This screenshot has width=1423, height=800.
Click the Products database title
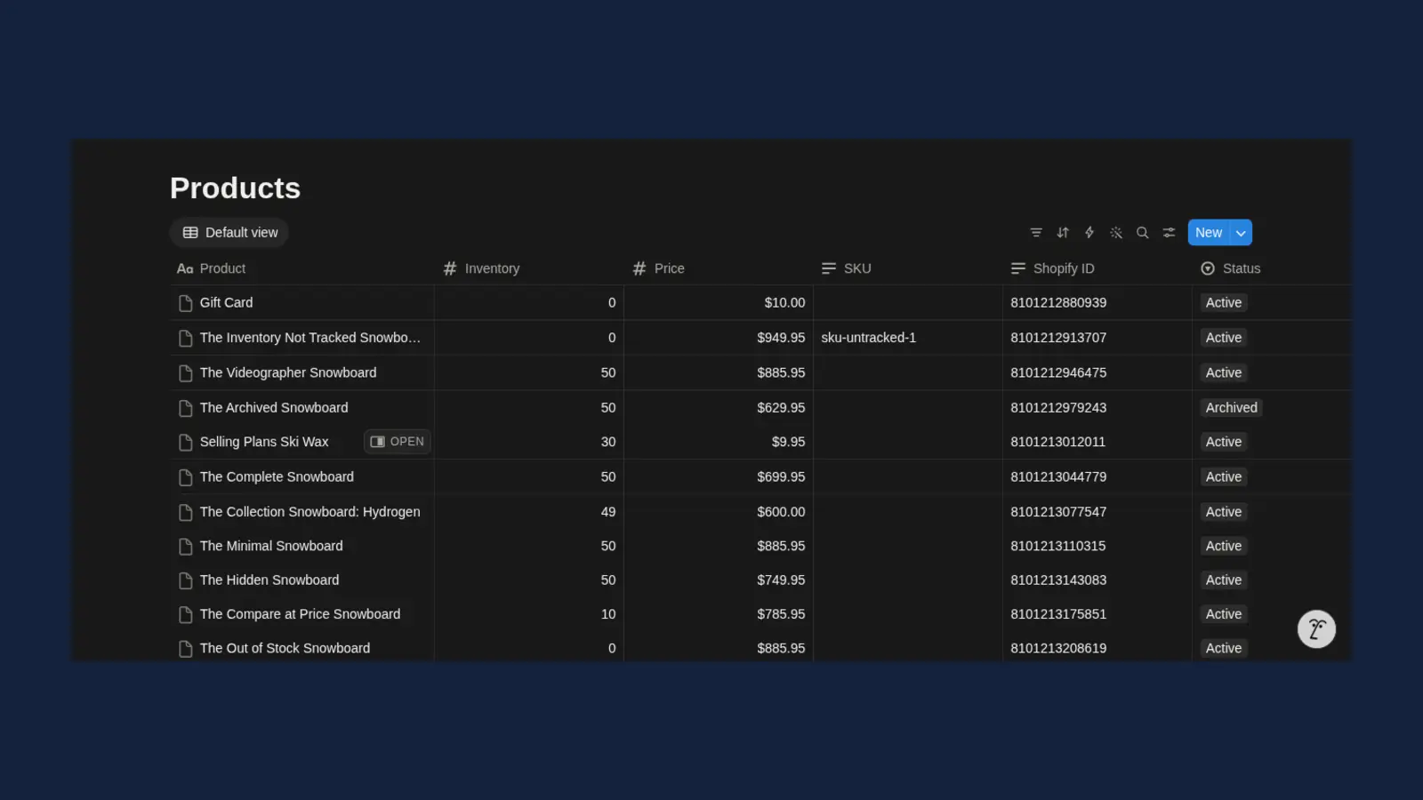tap(235, 188)
